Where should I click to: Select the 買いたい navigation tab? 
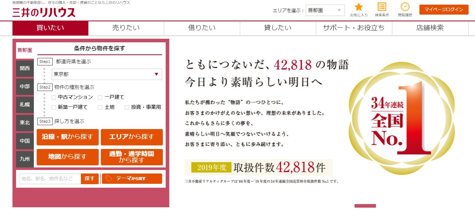click(x=50, y=28)
